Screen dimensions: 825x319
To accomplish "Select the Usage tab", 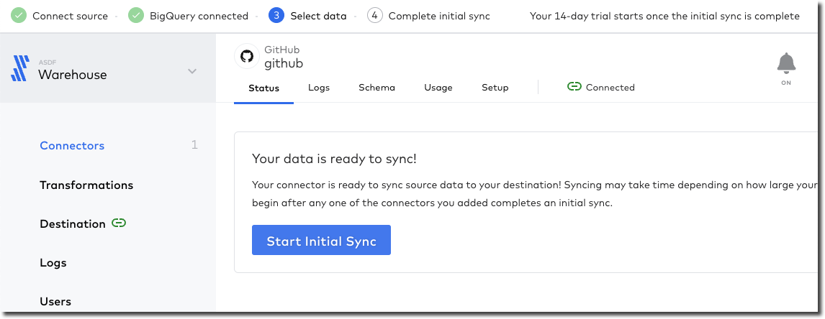I will (x=438, y=88).
